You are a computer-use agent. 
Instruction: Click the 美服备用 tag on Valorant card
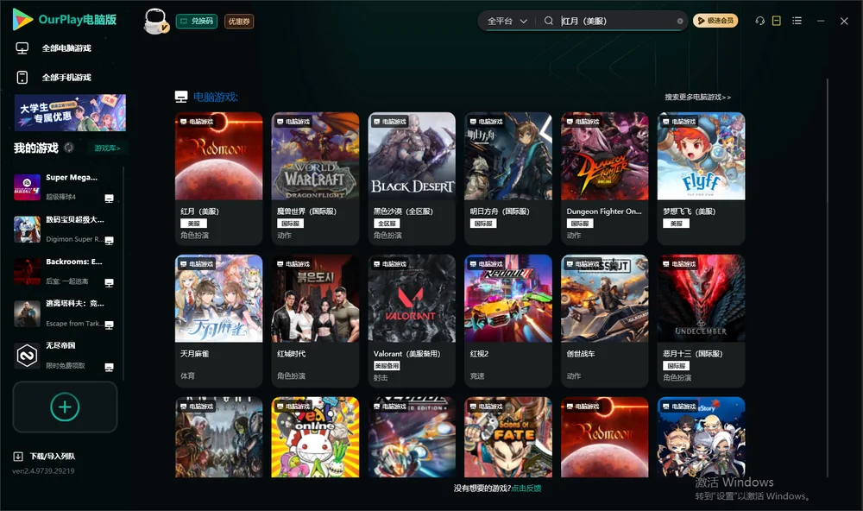click(x=387, y=366)
